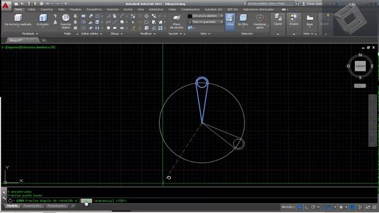Screen dimensions: 379x213
Task: Open the Insertar ribbon tab
Action: pos(113,9)
